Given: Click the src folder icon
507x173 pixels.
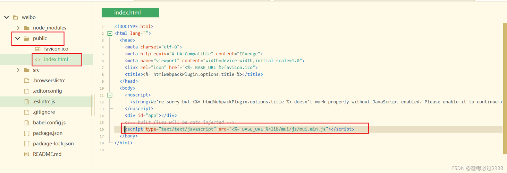Looking at the screenshot, I should 27,70.
